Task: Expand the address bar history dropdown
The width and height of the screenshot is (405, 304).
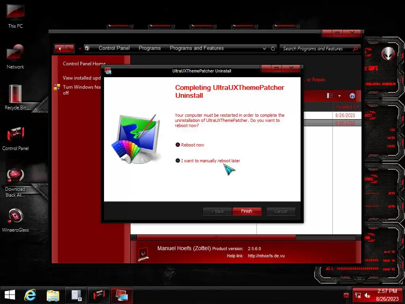Action: tap(264, 49)
